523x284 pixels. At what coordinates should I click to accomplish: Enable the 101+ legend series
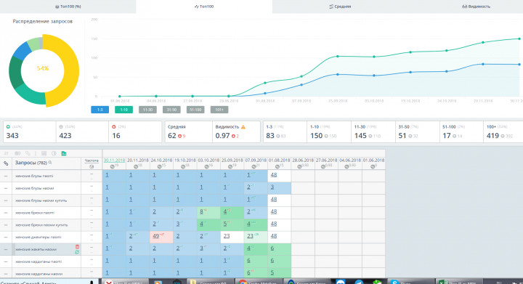219,110
